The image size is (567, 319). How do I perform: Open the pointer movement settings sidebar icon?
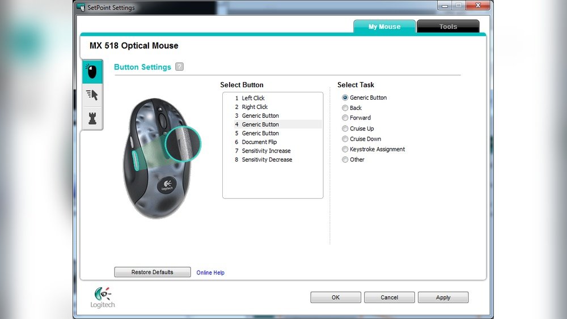(x=92, y=95)
